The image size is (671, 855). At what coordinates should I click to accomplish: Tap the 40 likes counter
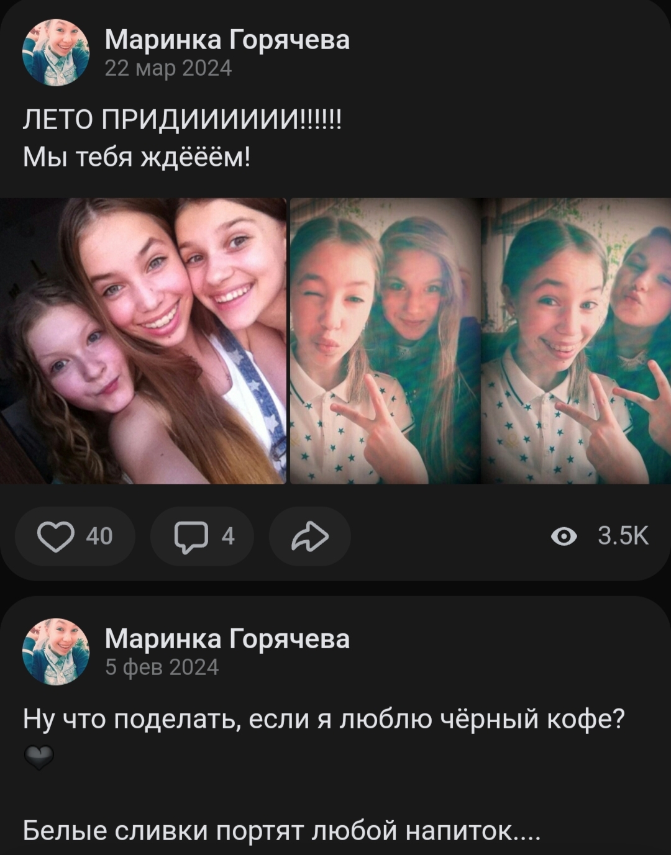pos(99,536)
